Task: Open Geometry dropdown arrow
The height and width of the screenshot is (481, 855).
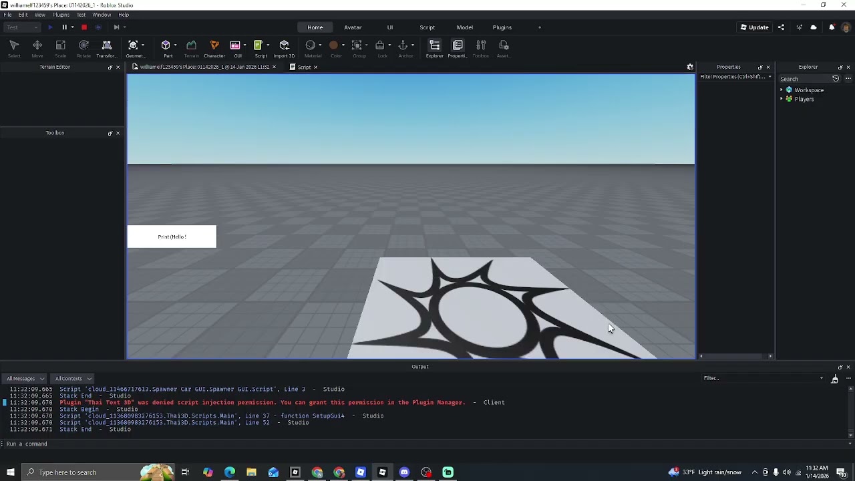Action: pyautogui.click(x=142, y=45)
